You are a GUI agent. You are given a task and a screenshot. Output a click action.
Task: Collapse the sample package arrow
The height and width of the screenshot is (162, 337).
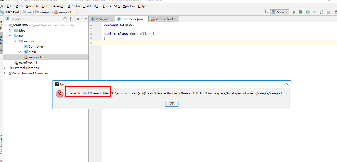tap(15, 41)
